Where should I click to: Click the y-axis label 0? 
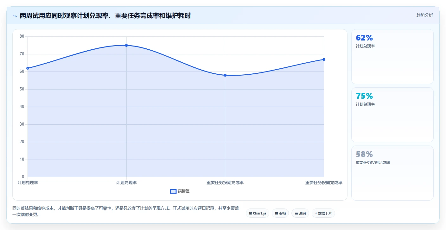23,177
